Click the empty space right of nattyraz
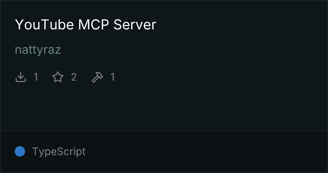The height and width of the screenshot is (173, 328). (192, 50)
